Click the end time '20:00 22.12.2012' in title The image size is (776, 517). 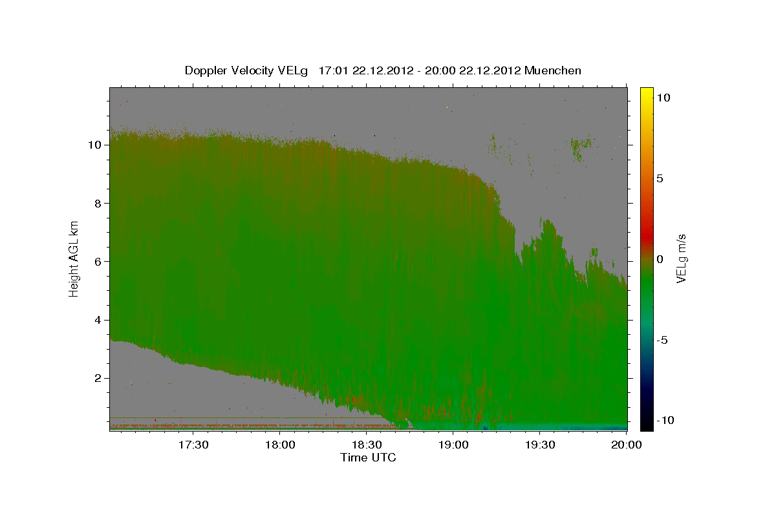click(475, 70)
